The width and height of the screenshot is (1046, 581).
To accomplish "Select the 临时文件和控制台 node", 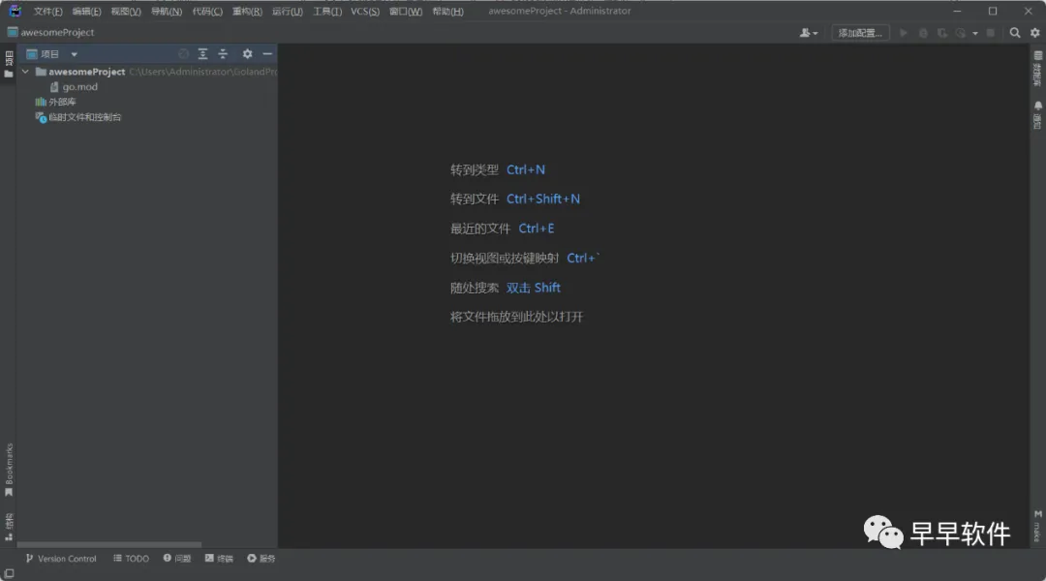I will [78, 117].
